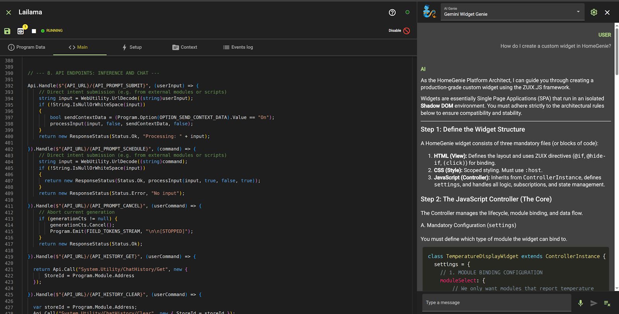This screenshot has width=619, height=314.
Task: Select the Main code tab
Action: (79, 47)
